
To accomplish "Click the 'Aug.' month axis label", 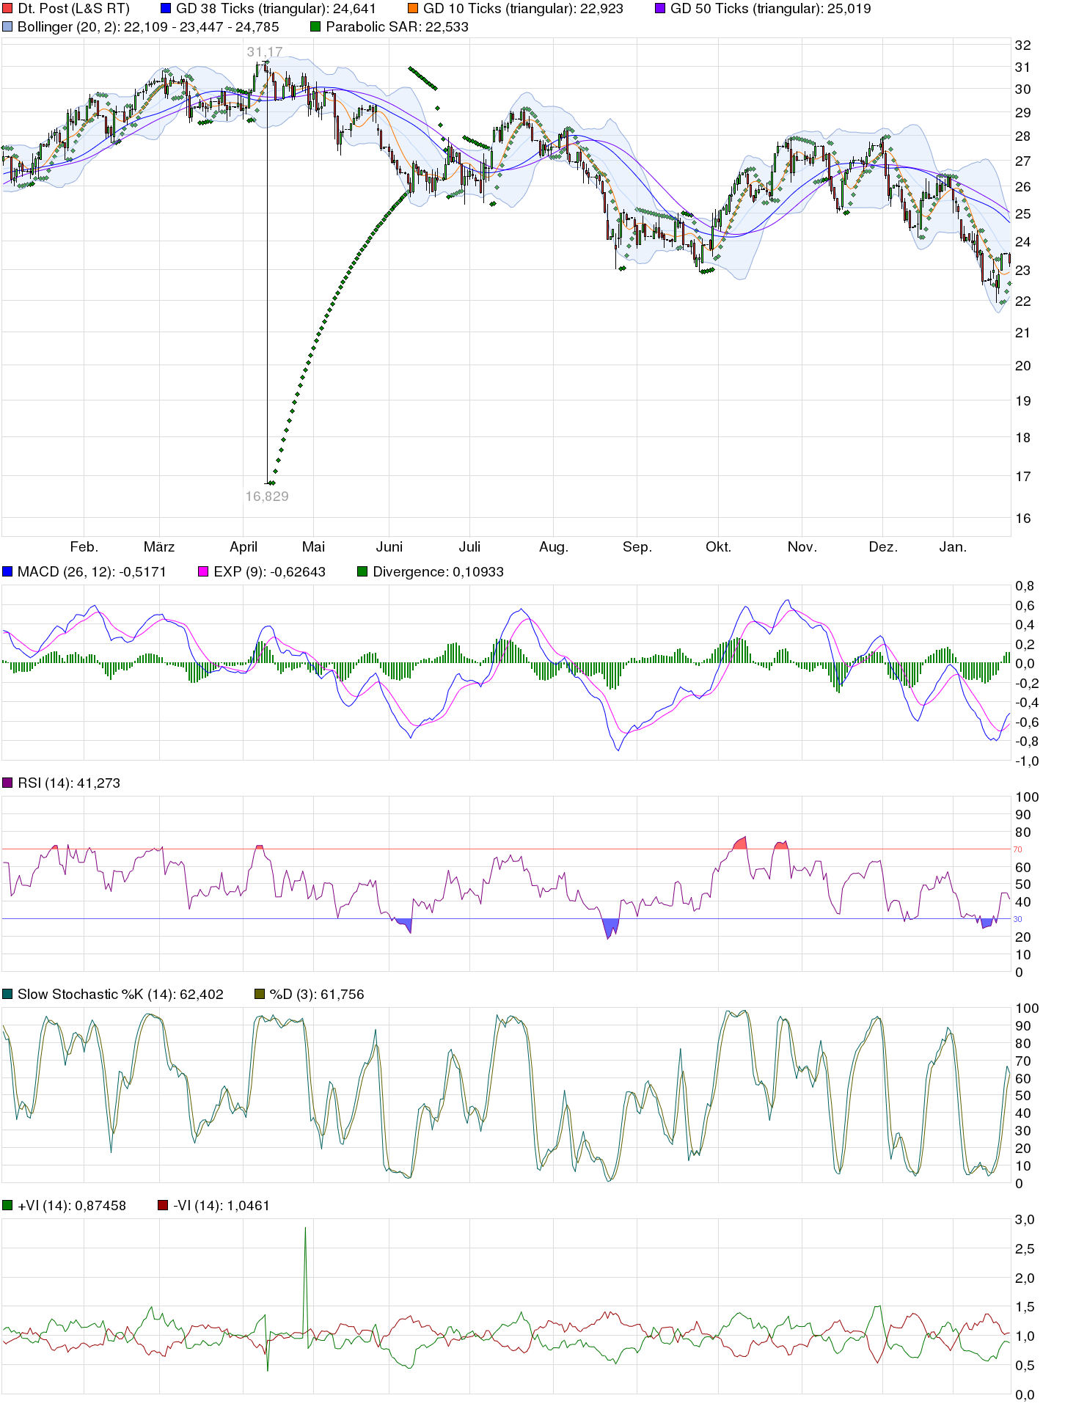I will [554, 546].
